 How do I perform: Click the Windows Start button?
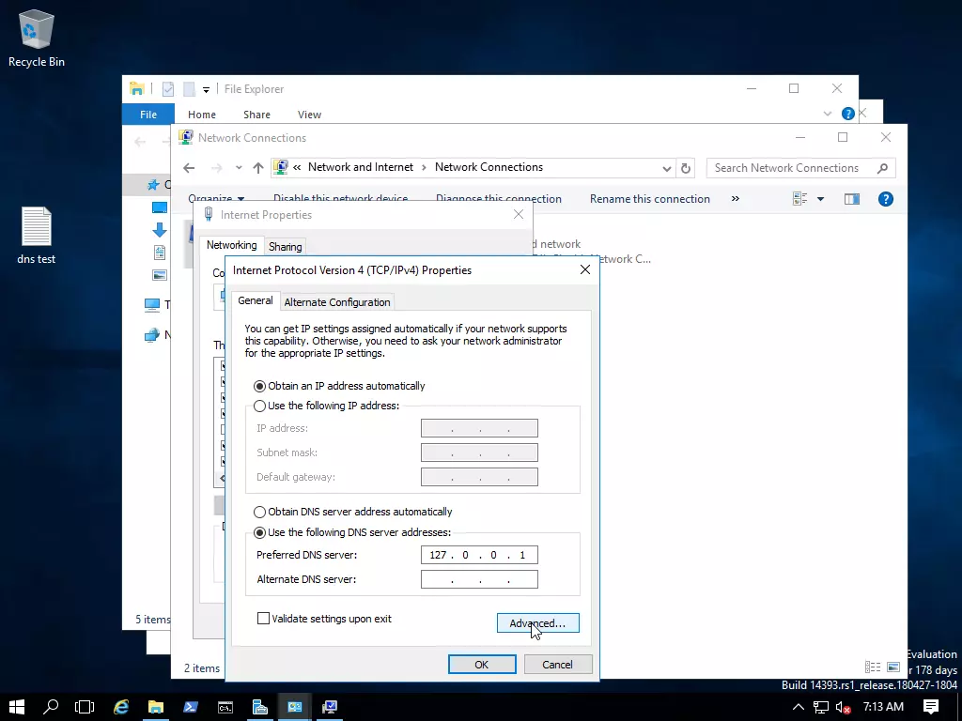coord(17,707)
